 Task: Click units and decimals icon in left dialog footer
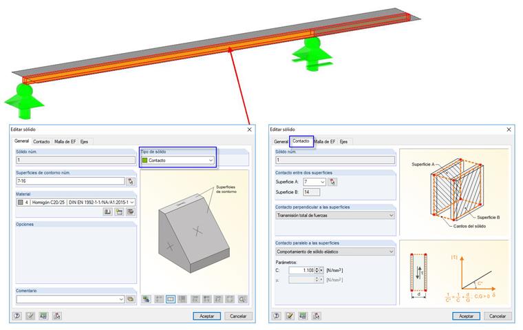pos(43,316)
